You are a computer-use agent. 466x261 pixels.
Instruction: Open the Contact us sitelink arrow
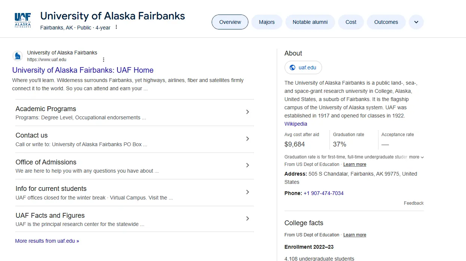[247, 139]
